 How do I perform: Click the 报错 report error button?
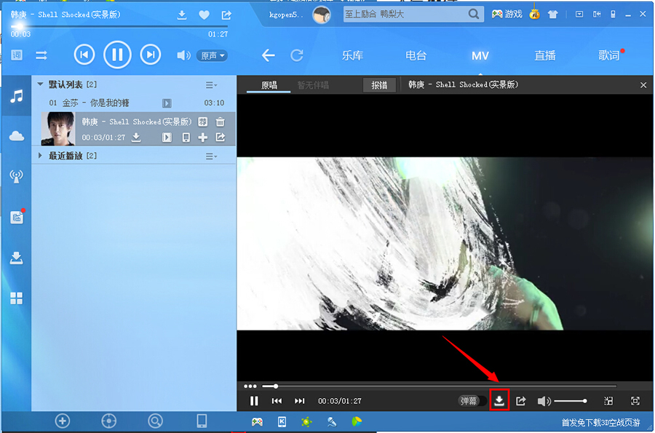click(379, 85)
